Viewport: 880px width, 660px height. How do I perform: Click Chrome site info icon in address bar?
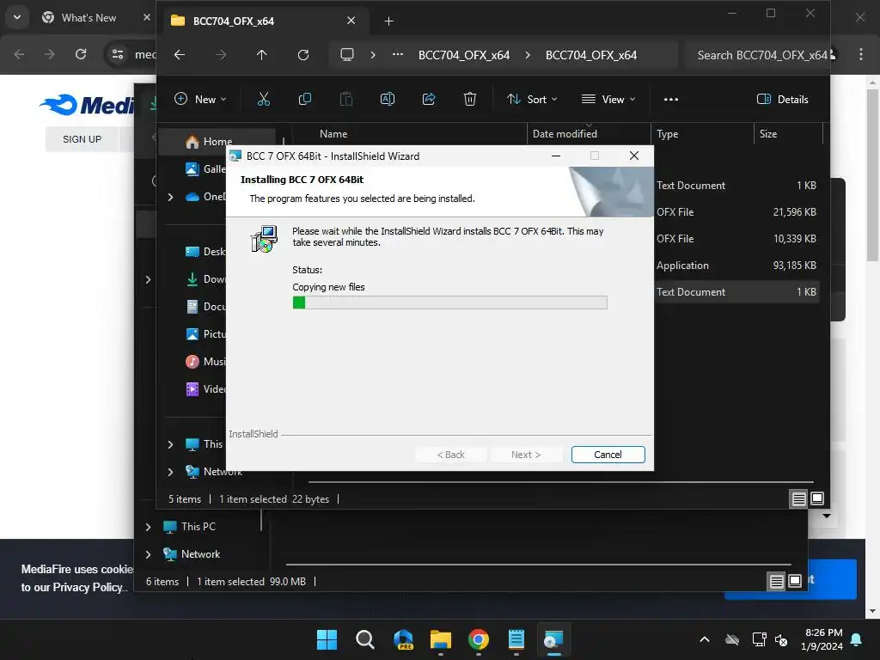(x=118, y=54)
